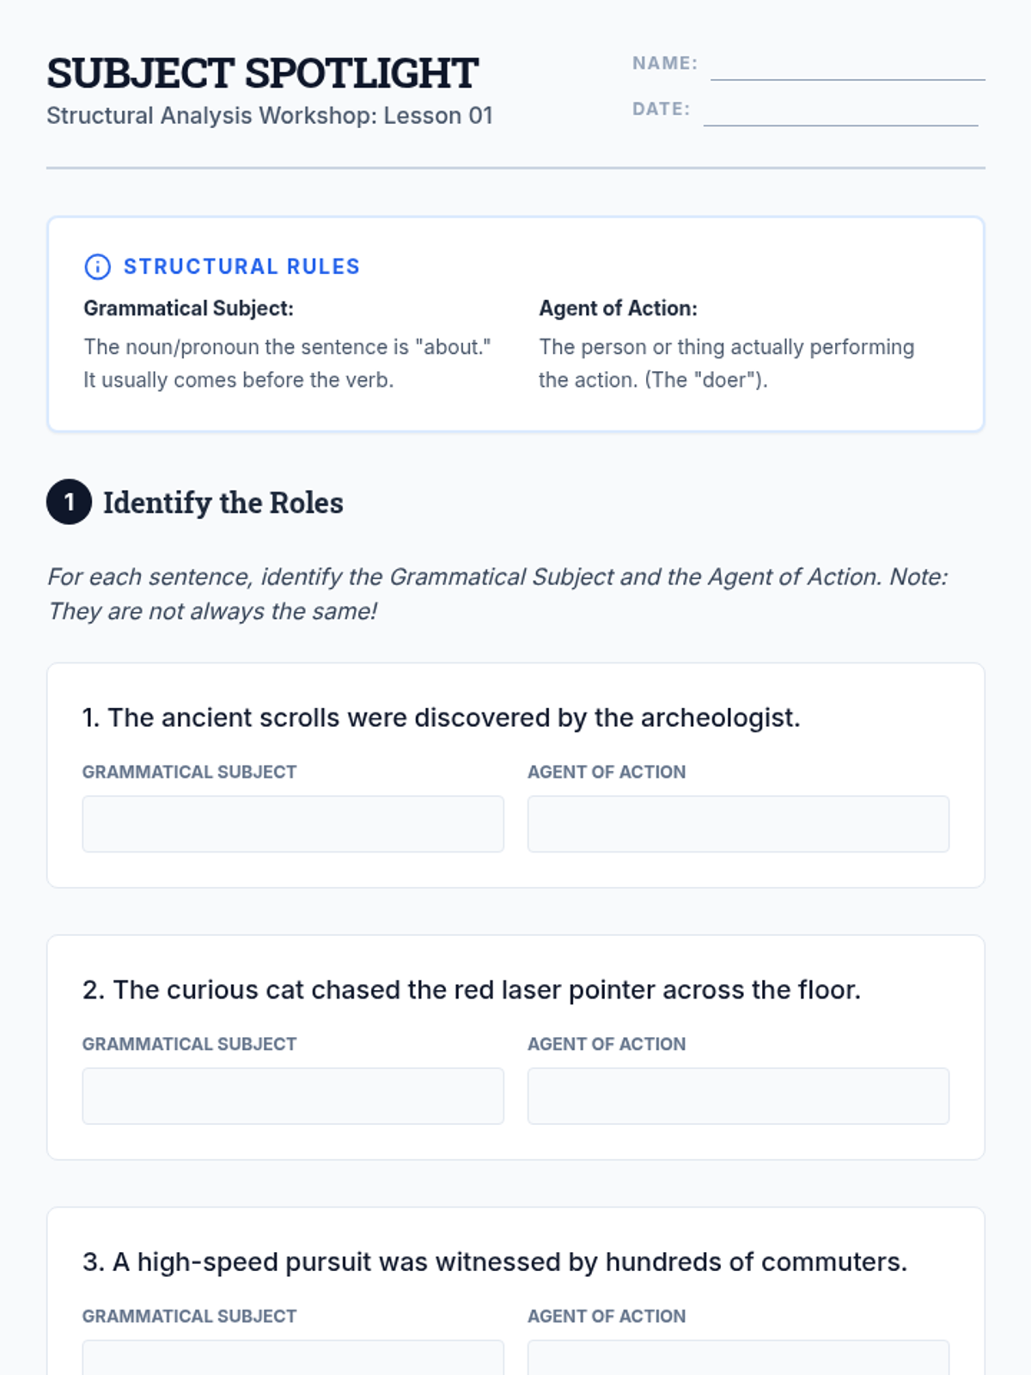Image resolution: width=1031 pixels, height=1375 pixels.
Task: Click the Date line field
Action: 840,111
